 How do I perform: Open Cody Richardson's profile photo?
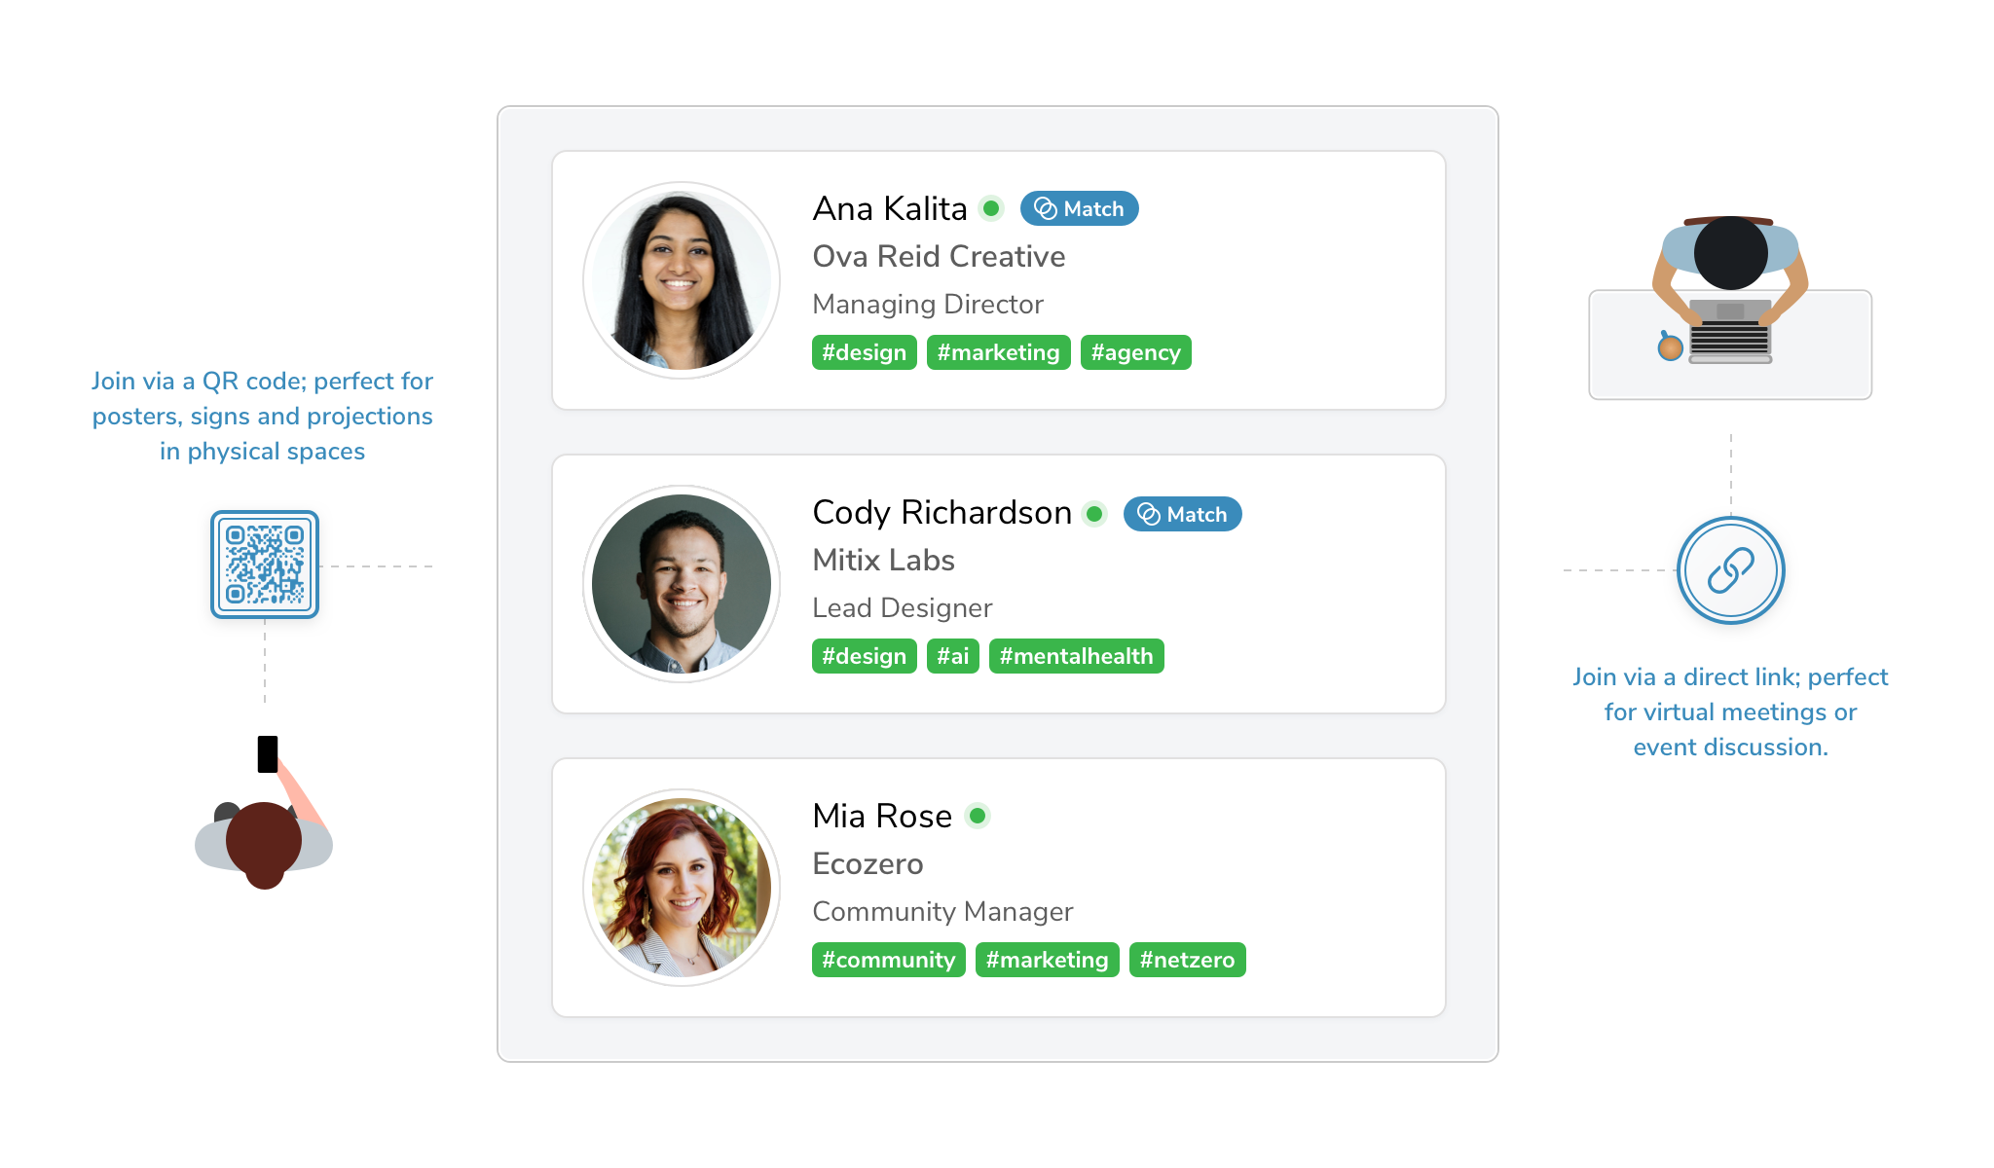(x=682, y=584)
